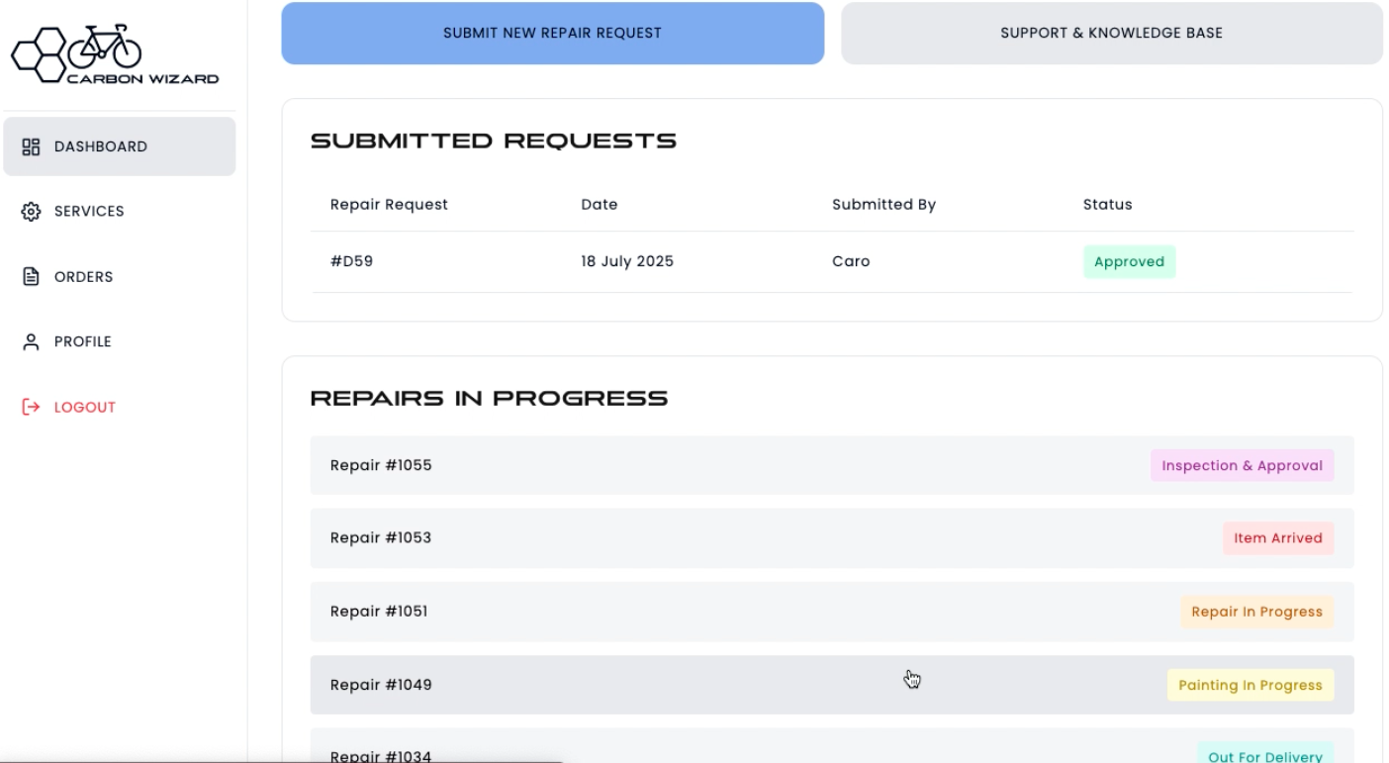Click the Approved status badge
Screen dimensions: 1389x763
coord(1129,262)
